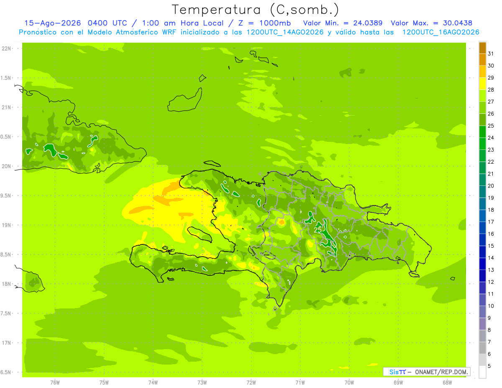Click the "19N" latitude label
Image resolution: width=502 pixels, height=388 pixels.
pos(6,225)
